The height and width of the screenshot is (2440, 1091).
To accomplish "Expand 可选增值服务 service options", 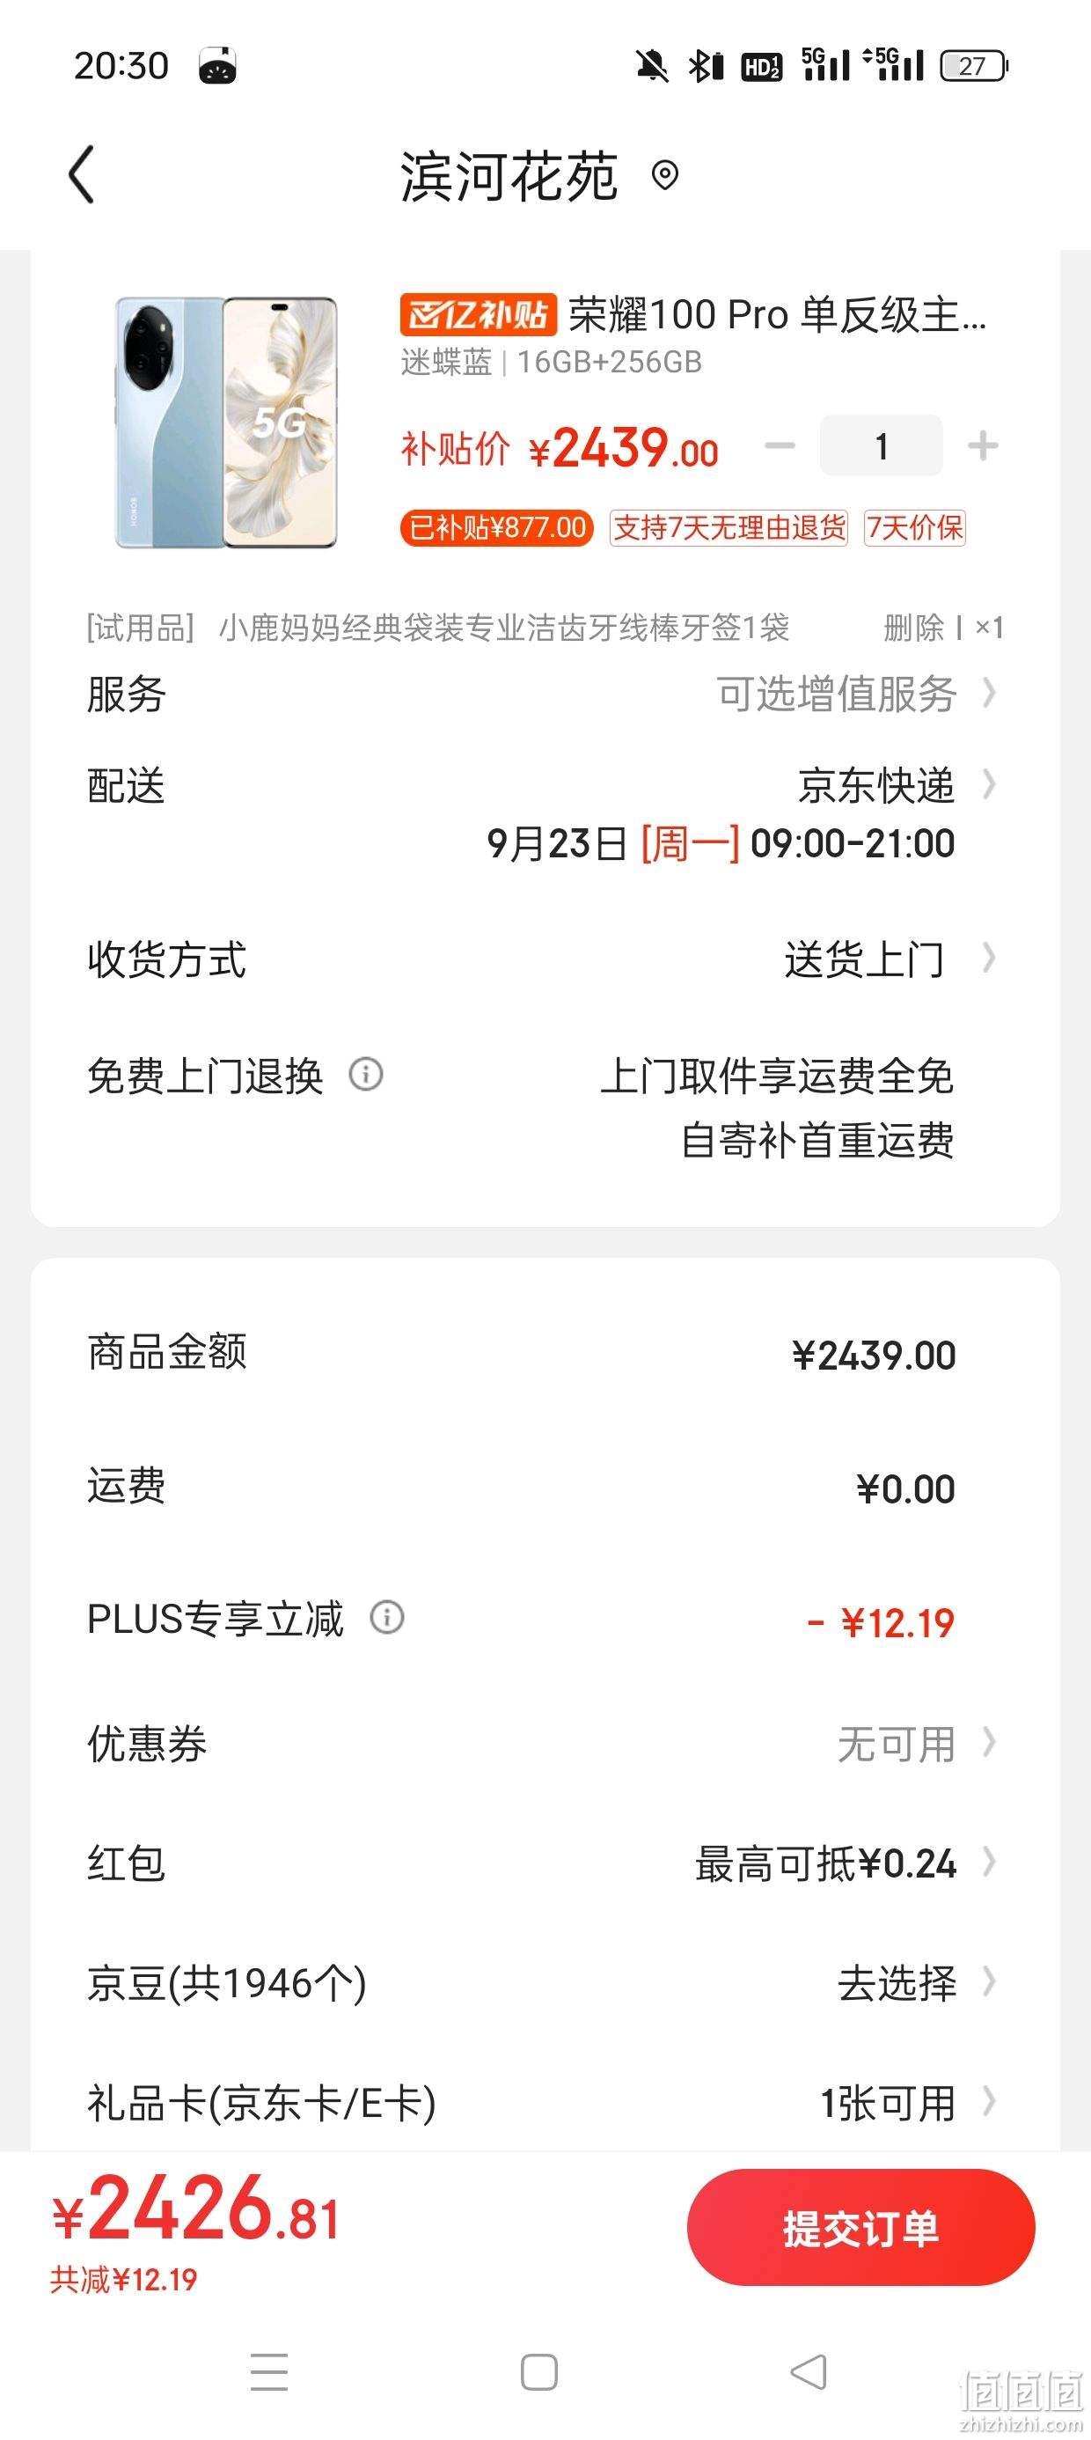I will (544, 694).
